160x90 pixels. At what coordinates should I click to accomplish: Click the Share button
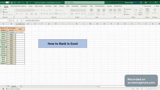(x=157, y=6)
